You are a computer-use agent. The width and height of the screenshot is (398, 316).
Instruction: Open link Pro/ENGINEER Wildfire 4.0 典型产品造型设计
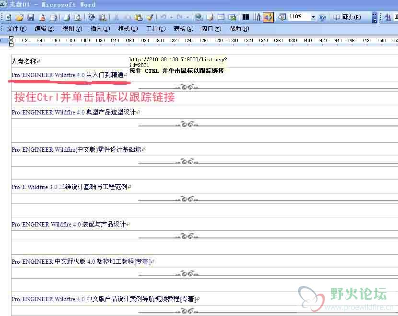[x=74, y=112]
